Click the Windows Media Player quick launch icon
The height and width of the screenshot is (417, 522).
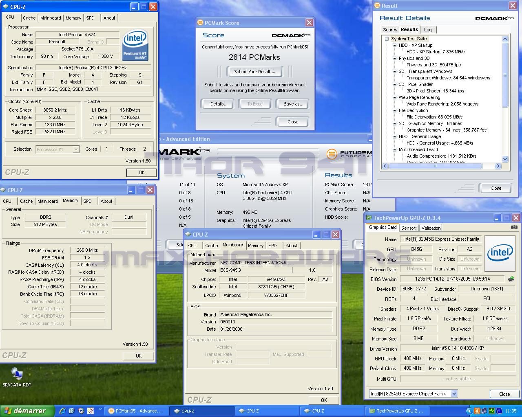[x=81, y=411]
